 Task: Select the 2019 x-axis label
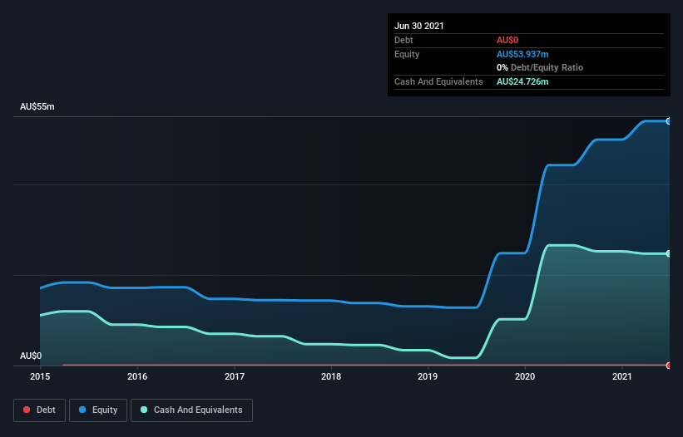[x=428, y=376]
